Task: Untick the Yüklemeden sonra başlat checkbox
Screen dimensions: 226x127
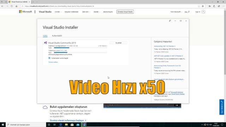Action: click(x=49, y=58)
